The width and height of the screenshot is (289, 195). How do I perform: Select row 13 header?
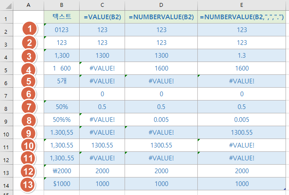coord(6,171)
